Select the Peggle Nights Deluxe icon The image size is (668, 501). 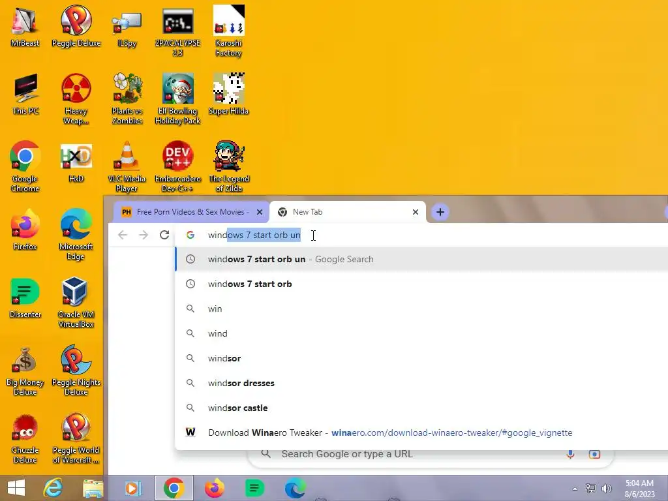(76, 370)
